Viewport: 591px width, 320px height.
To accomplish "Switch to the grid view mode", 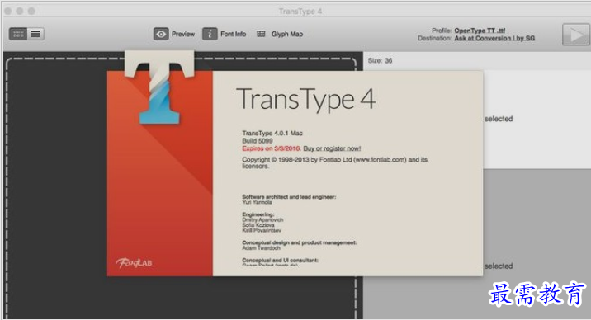I will [x=18, y=34].
